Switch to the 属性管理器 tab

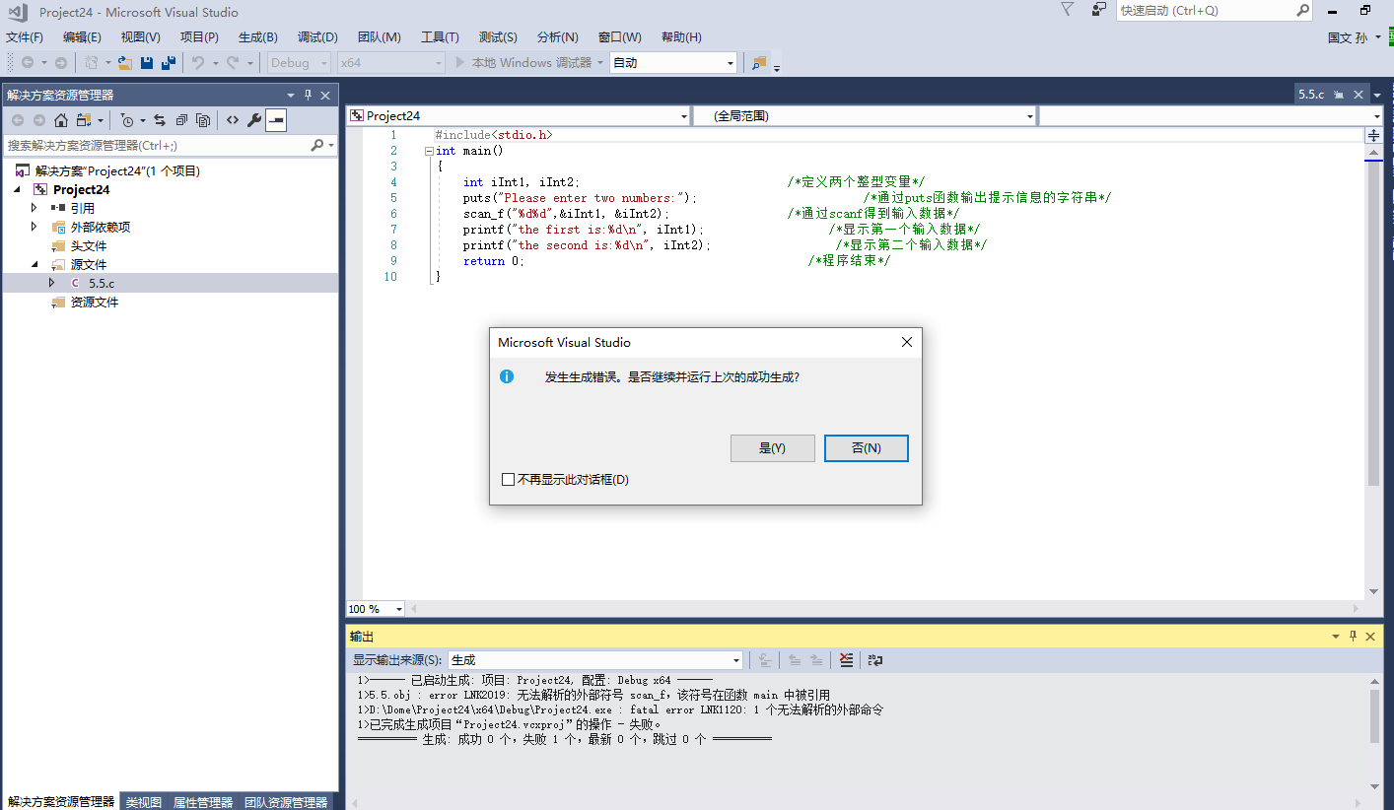[x=203, y=802]
